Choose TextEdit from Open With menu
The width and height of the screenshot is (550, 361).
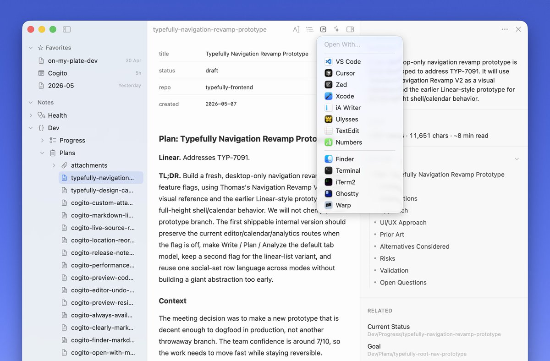[x=360, y=131]
